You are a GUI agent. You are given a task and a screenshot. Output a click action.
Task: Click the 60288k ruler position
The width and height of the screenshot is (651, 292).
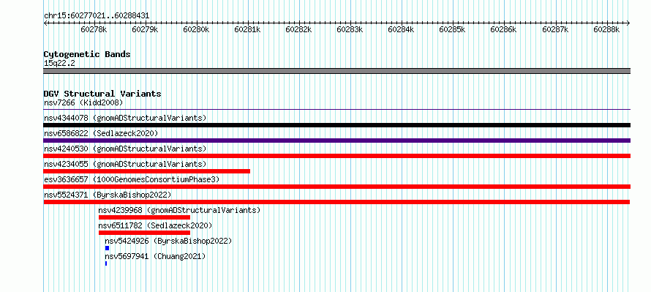606,29
